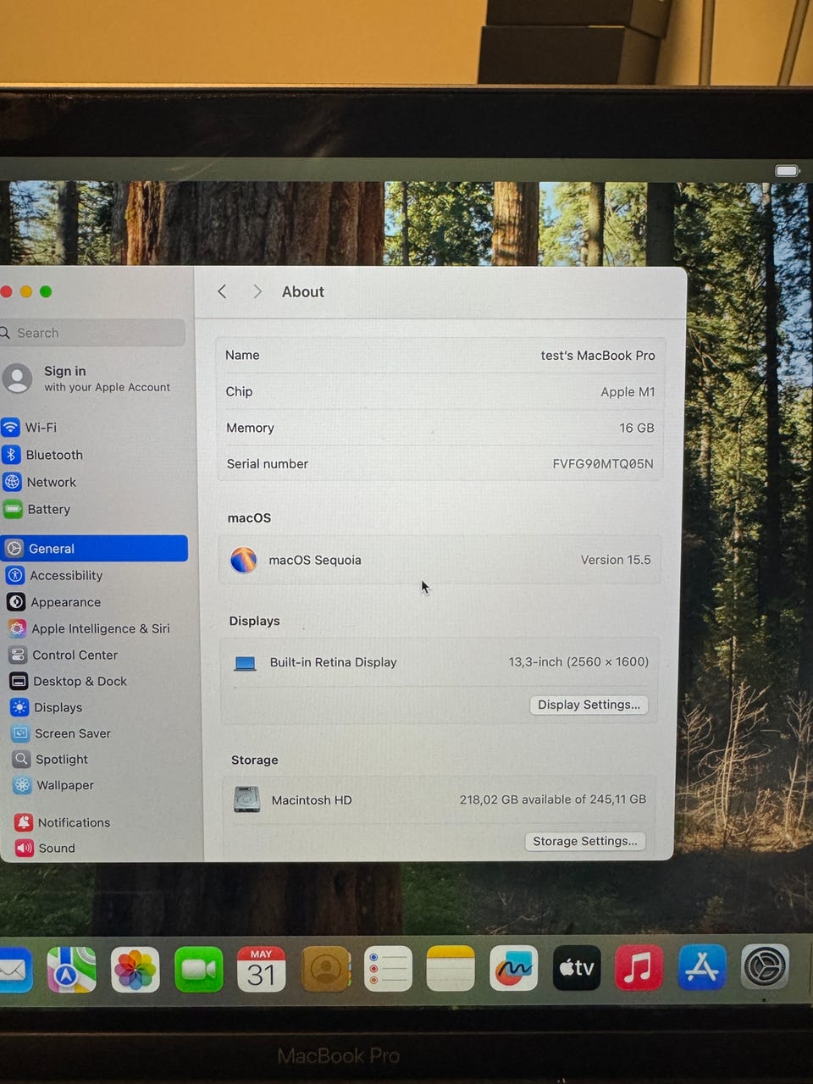The width and height of the screenshot is (813, 1084).
Task: Go back with the left chevron
Action: pyautogui.click(x=222, y=291)
